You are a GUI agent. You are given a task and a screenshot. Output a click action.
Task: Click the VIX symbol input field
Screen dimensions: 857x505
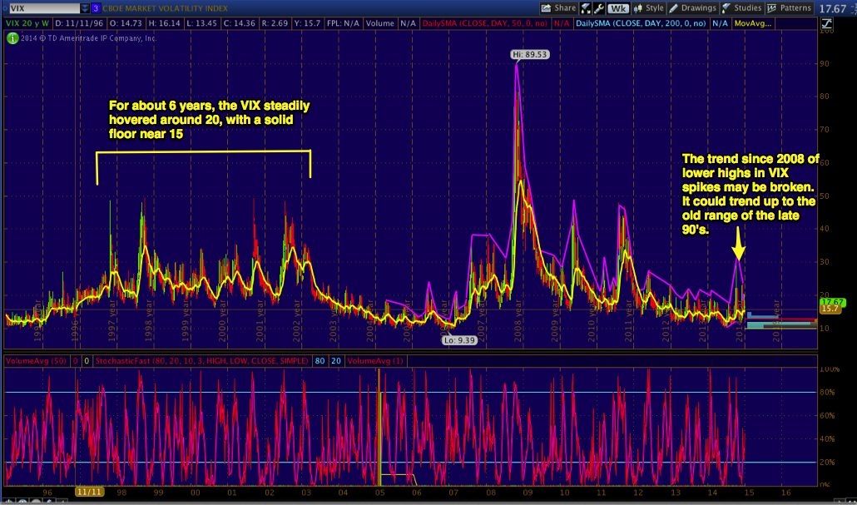[43, 8]
